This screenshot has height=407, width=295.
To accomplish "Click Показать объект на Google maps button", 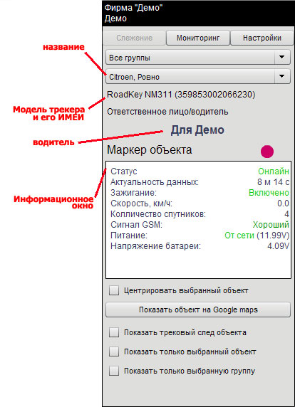I will [x=198, y=310].
